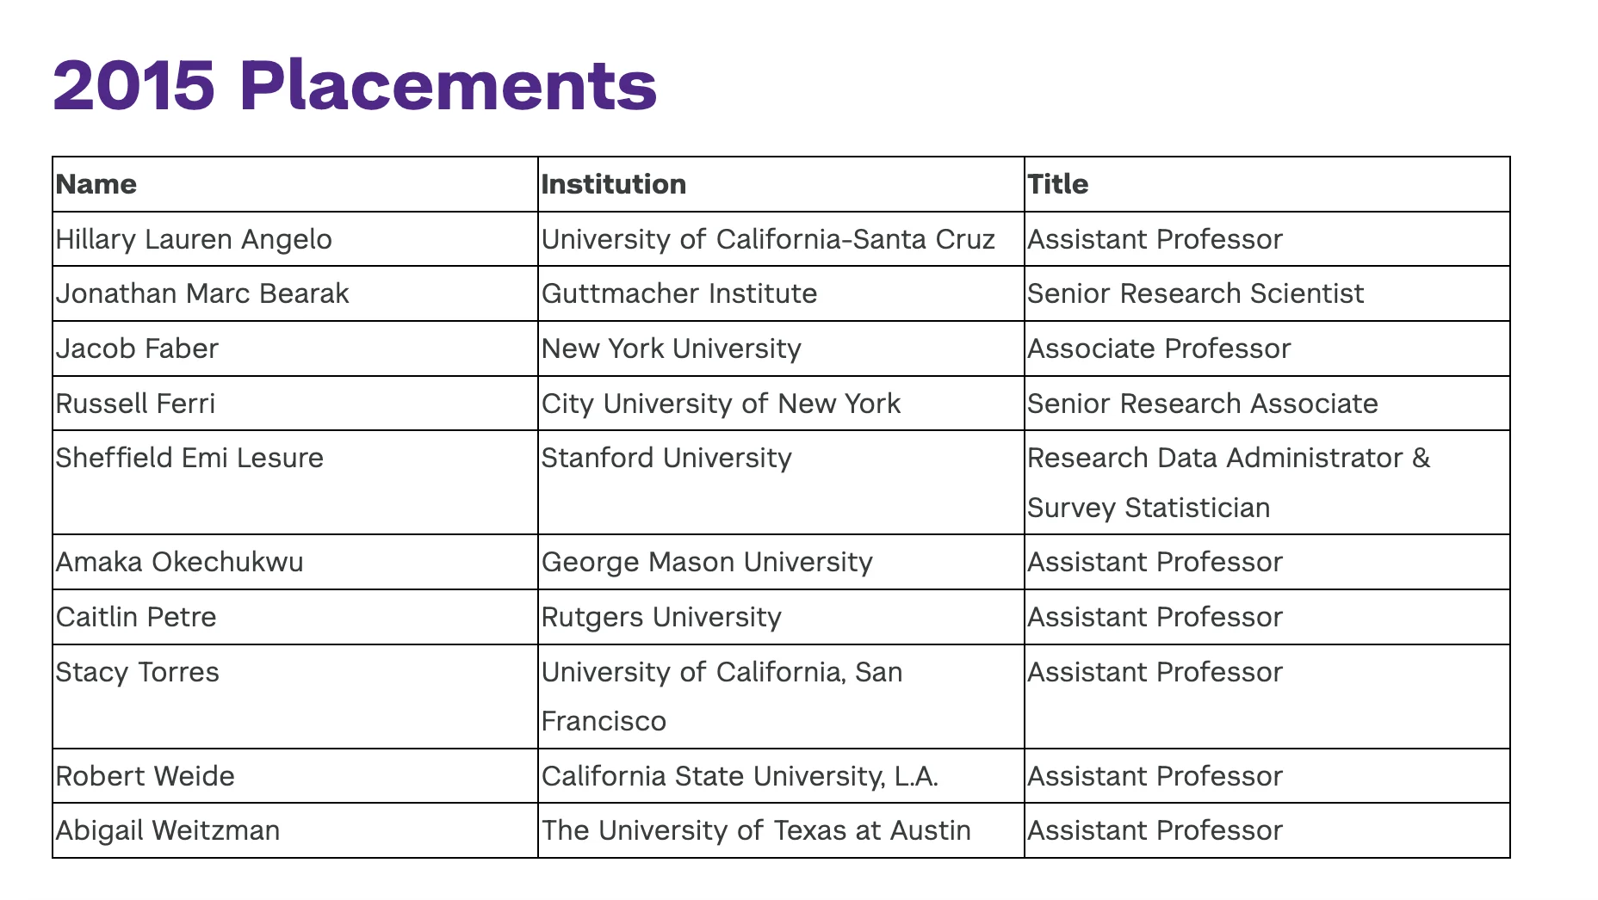Click the "Title" column header

pyautogui.click(x=1058, y=184)
